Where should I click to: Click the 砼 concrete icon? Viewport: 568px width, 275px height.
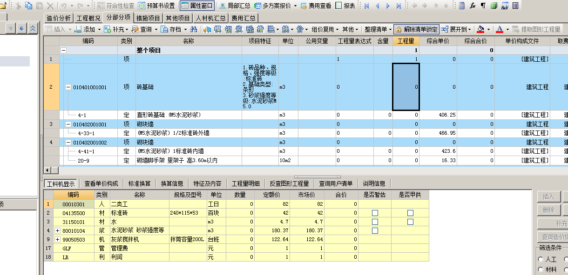coord(250,29)
